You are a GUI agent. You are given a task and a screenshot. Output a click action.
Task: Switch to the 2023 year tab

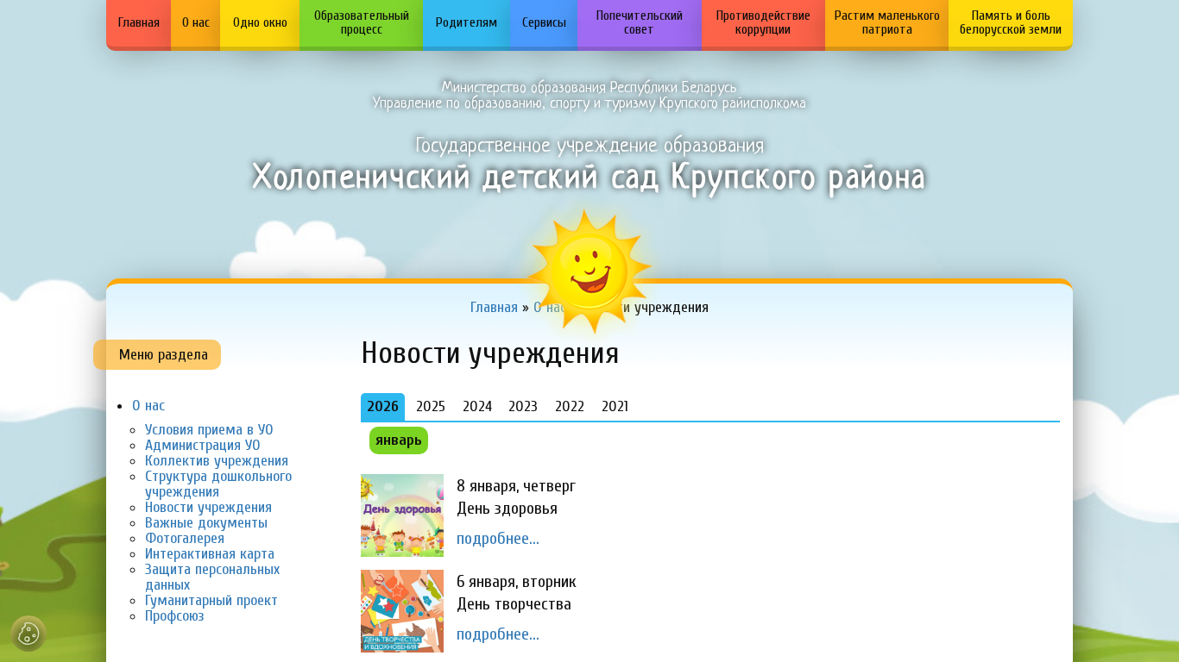click(x=523, y=407)
